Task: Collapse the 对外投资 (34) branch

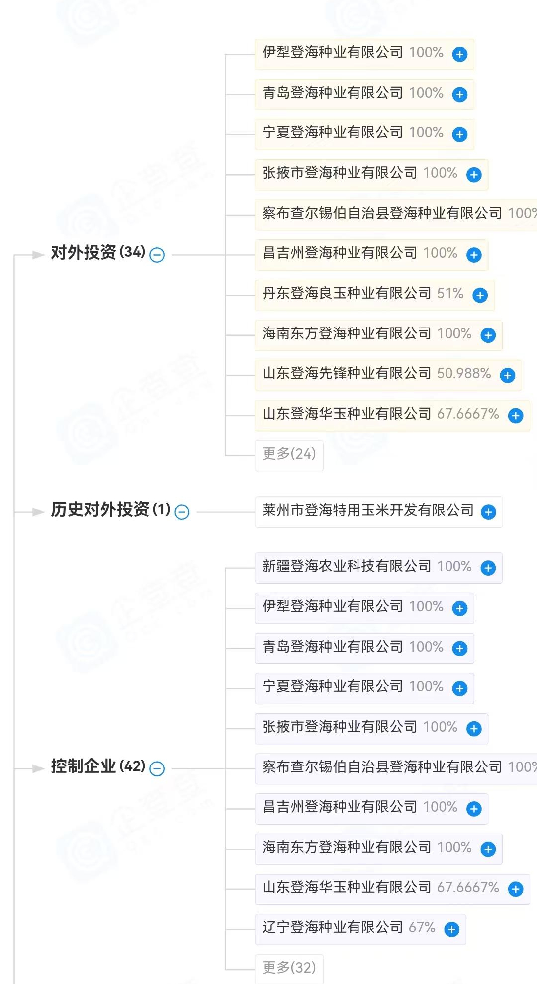Action: (x=157, y=255)
